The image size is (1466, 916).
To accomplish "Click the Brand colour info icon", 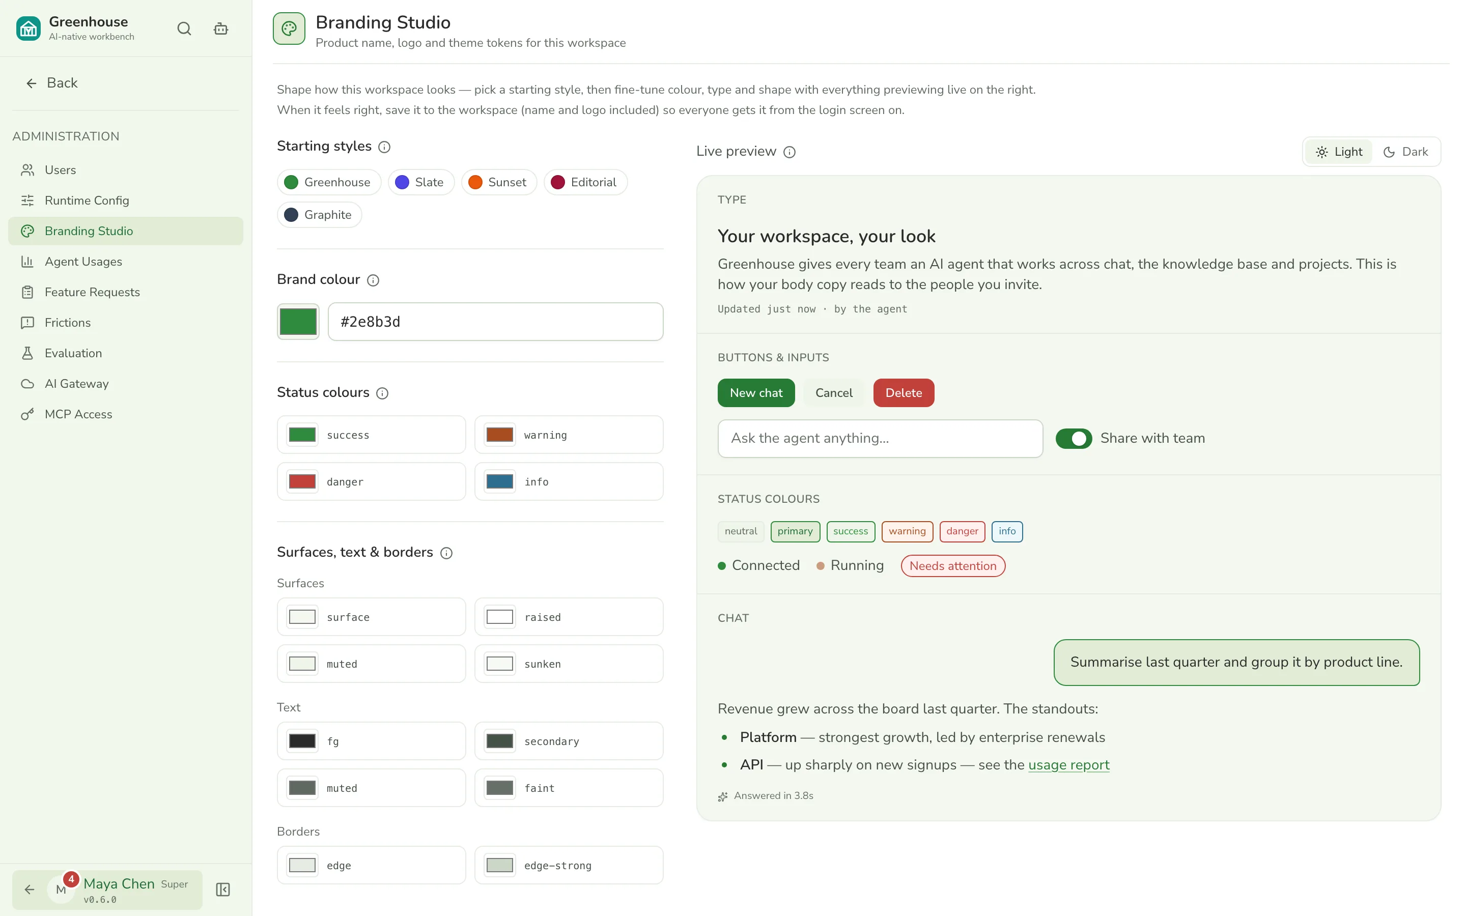I will (x=373, y=280).
